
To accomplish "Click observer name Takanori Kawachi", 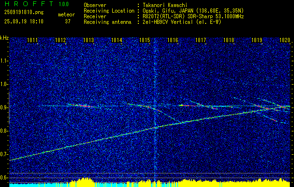I will tap(165, 5).
